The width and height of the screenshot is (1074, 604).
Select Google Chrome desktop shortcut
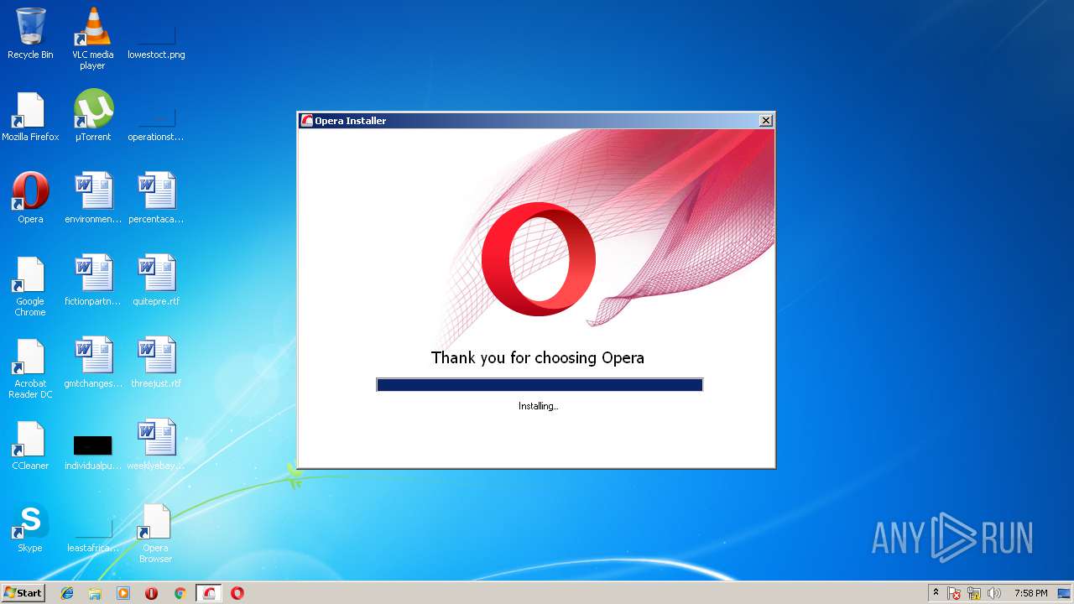coord(30,286)
